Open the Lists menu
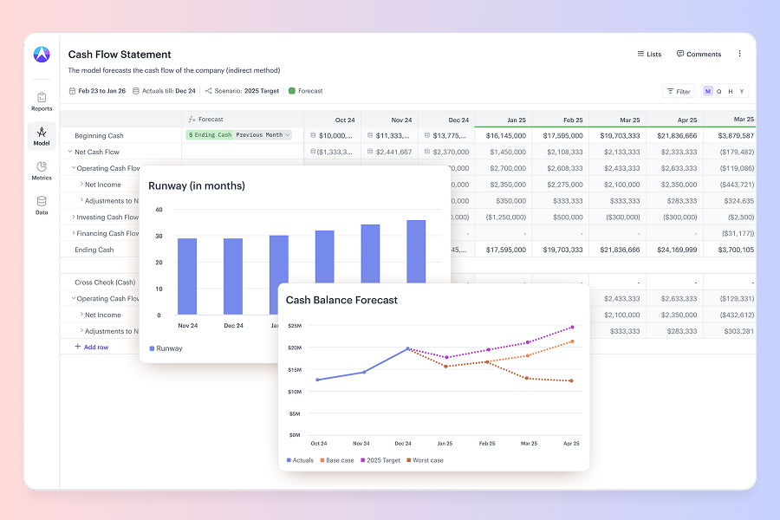 (649, 54)
